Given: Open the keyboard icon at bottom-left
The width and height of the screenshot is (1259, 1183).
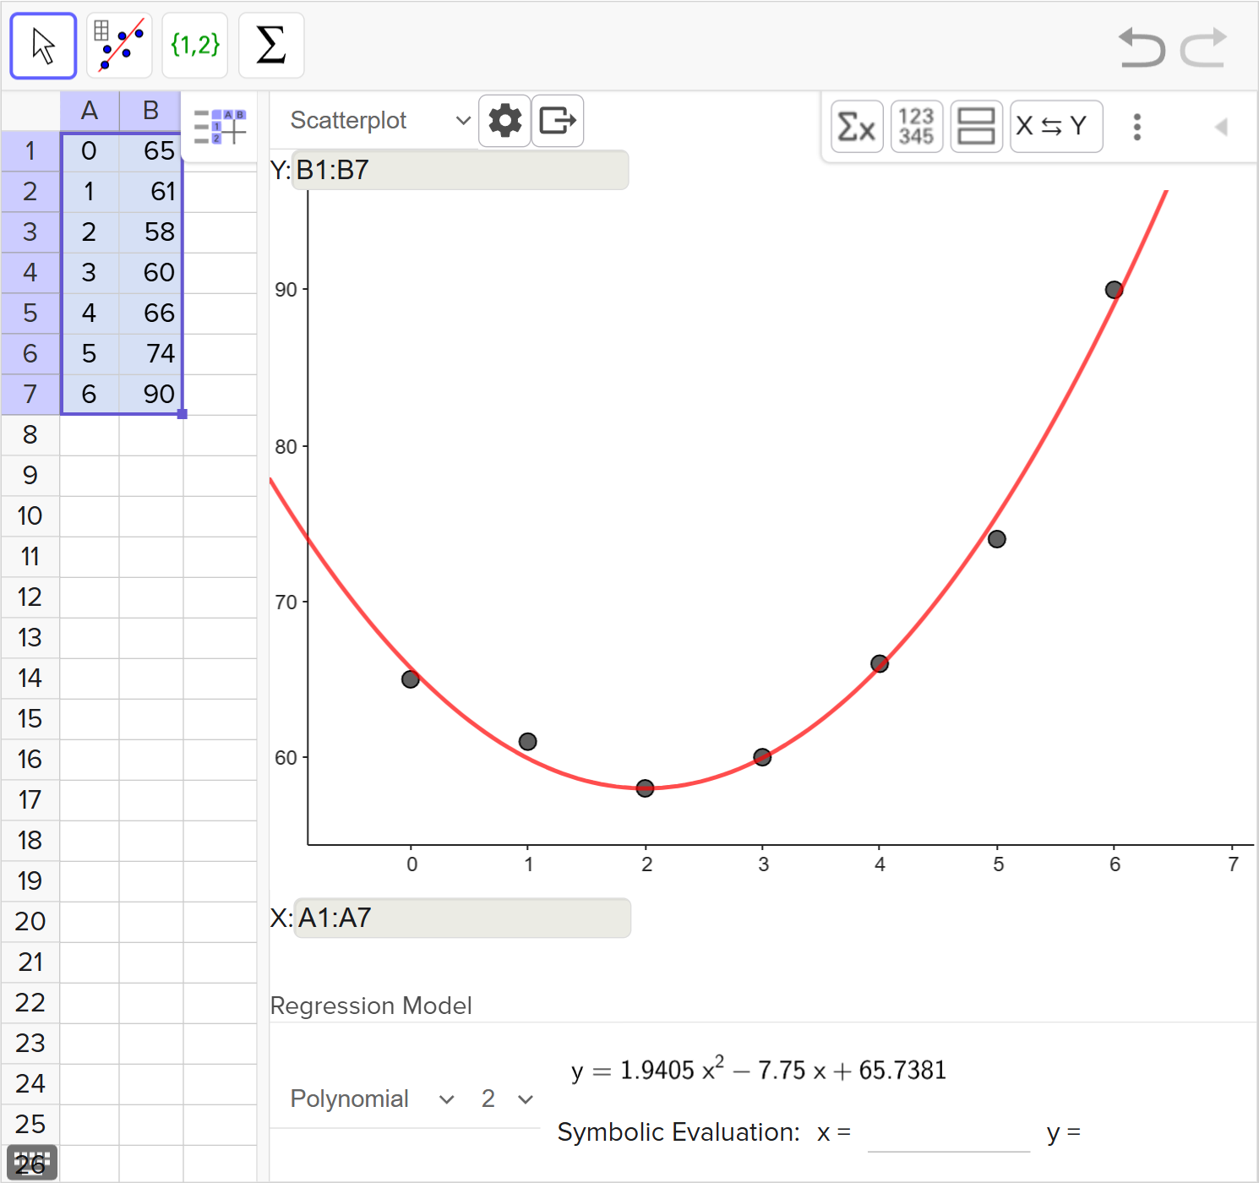Looking at the screenshot, I should pos(32,1163).
